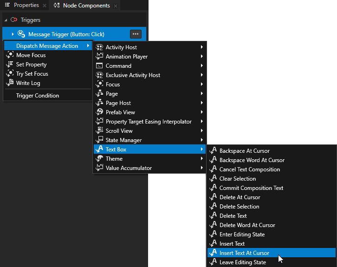Choose Insert Text At Cursor
Image resolution: width=337 pixels, height=267 pixels.
pyautogui.click(x=244, y=253)
